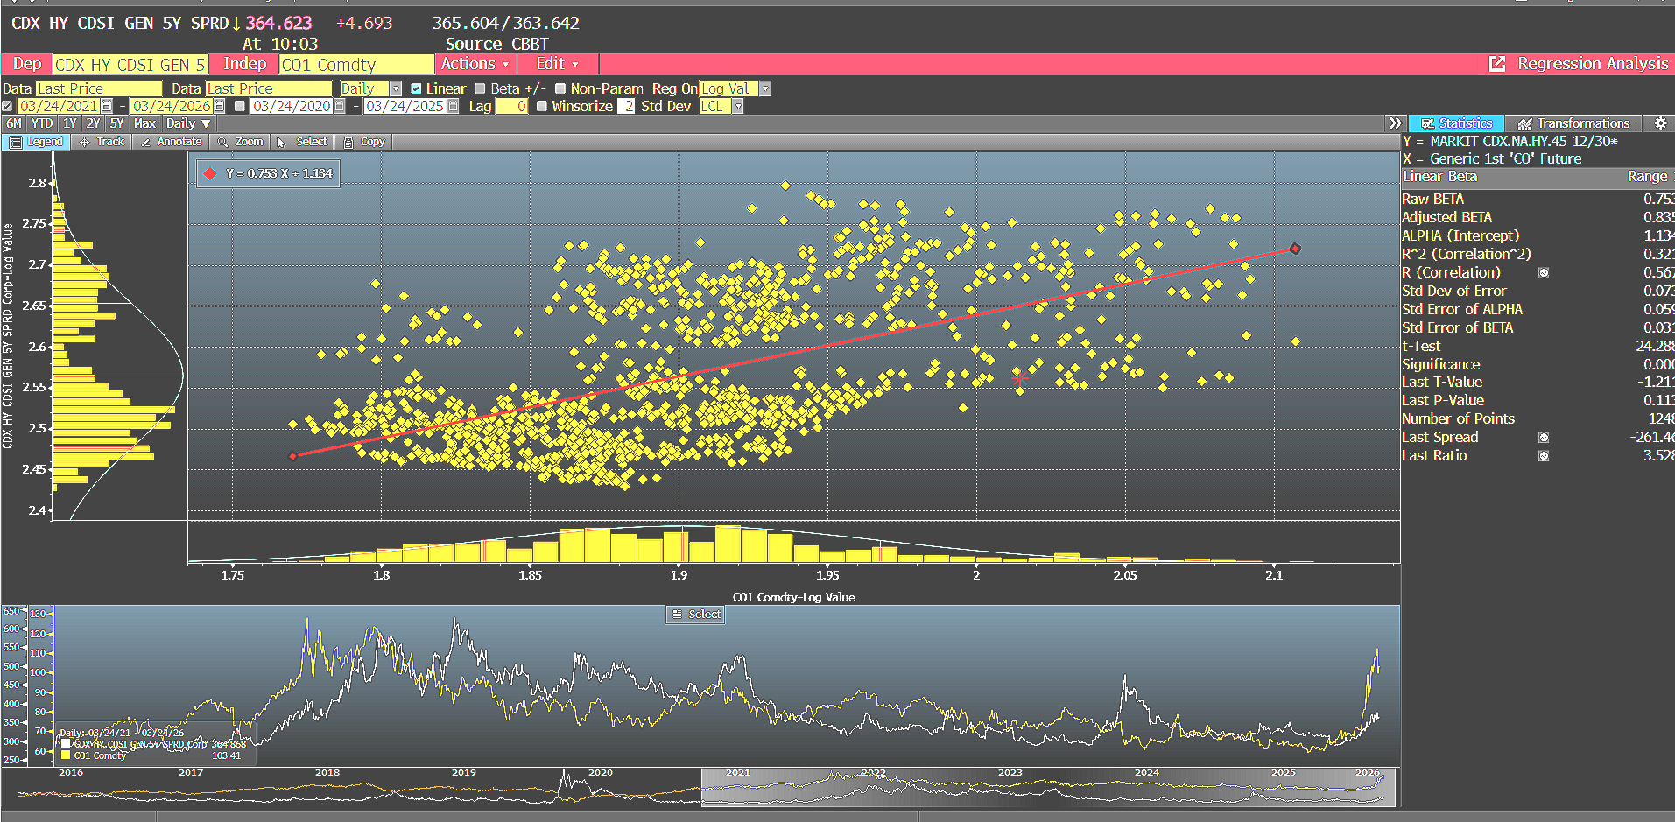Click Winsorize standard deviation value field
This screenshot has width=1675, height=822.
pyautogui.click(x=626, y=106)
